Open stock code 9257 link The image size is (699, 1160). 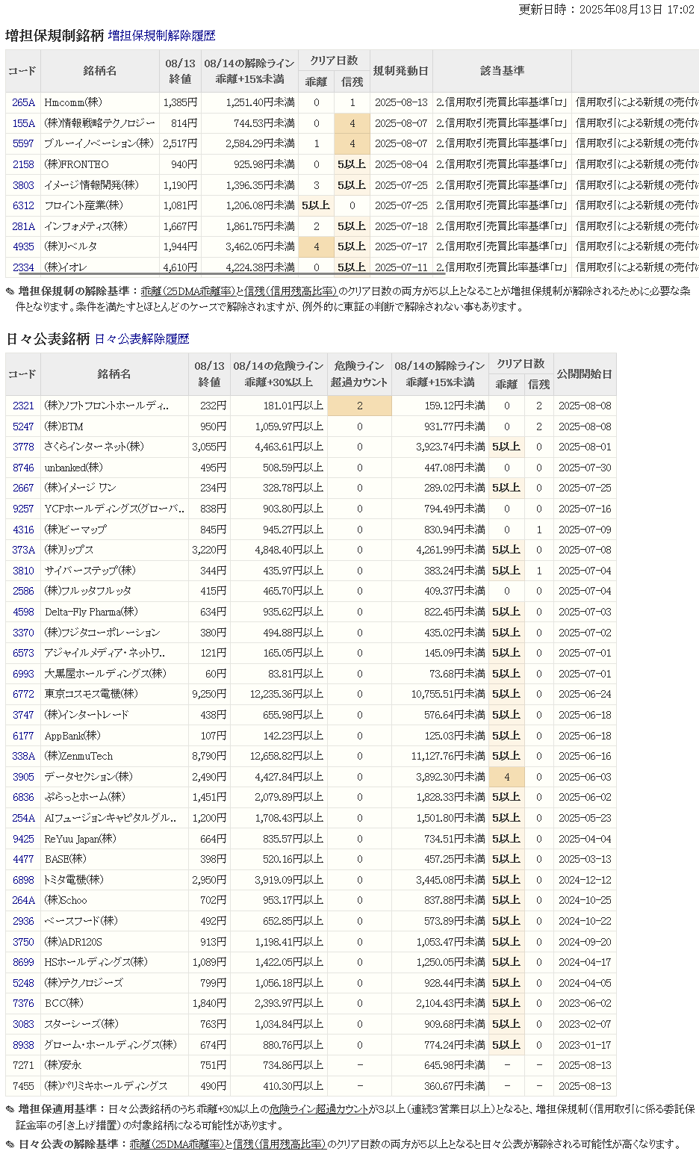pos(23,509)
